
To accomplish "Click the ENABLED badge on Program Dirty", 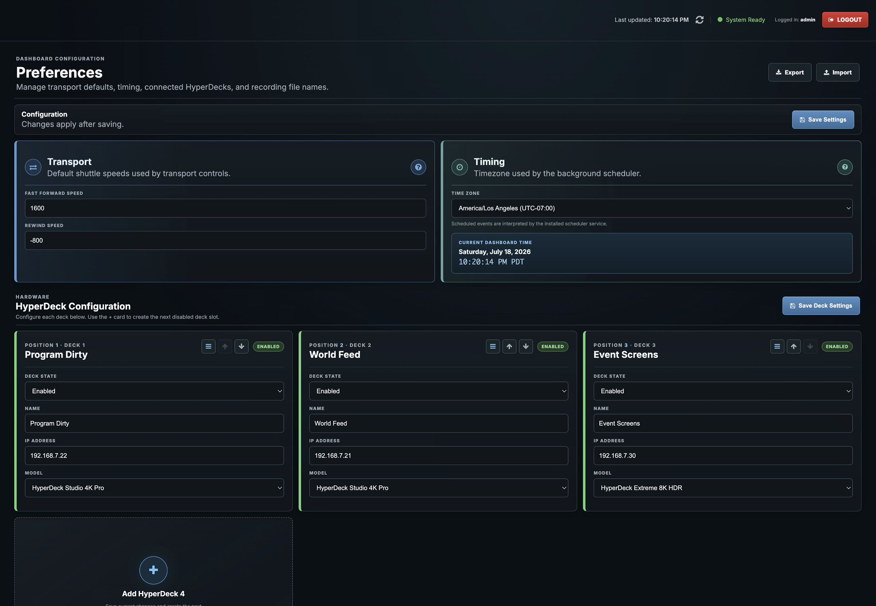I will (268, 346).
